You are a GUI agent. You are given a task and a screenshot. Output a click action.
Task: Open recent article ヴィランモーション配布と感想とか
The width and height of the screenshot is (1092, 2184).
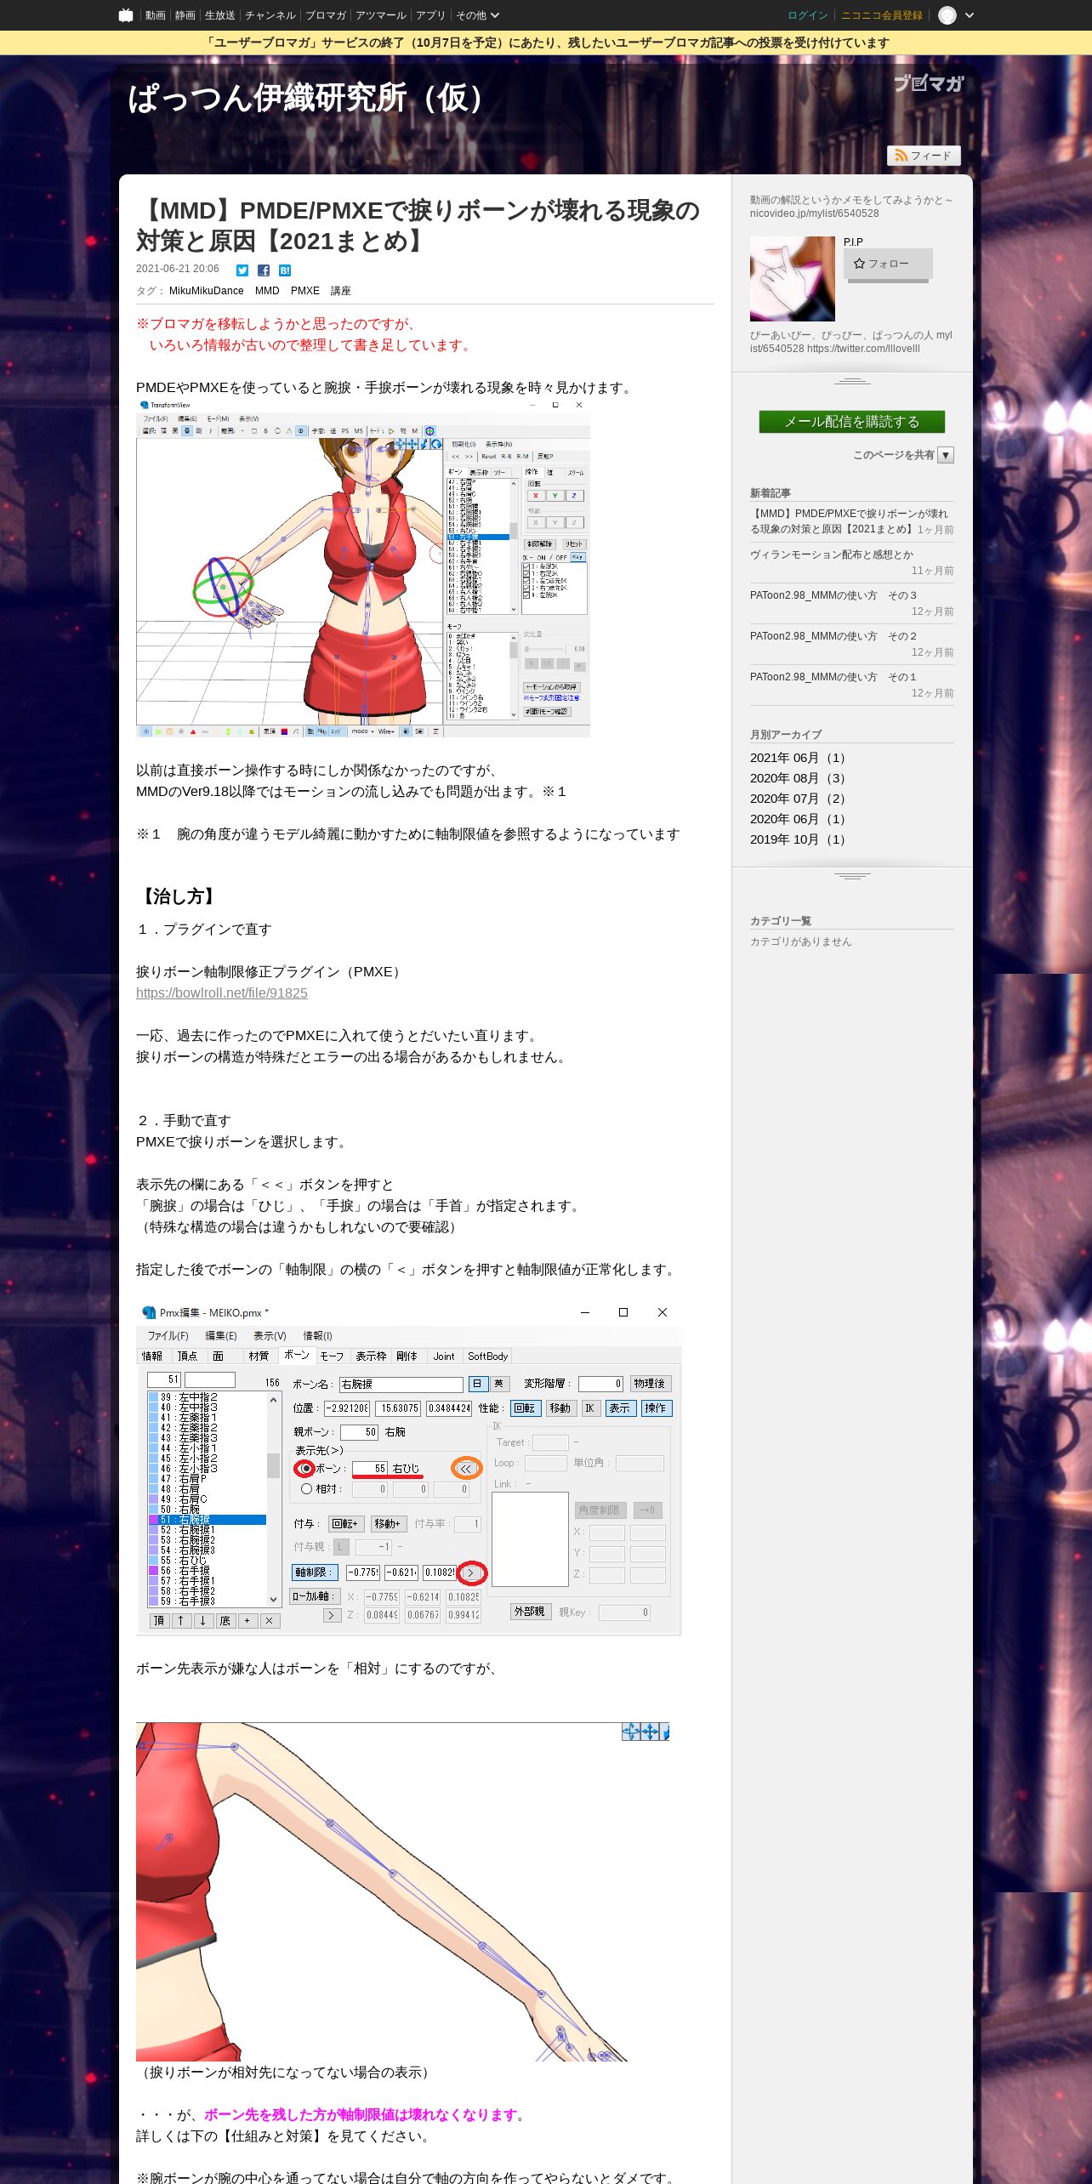[832, 555]
